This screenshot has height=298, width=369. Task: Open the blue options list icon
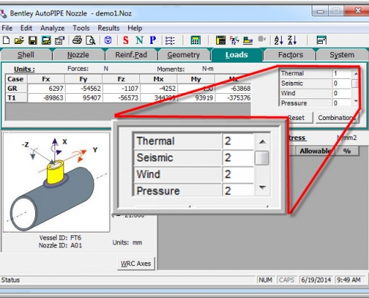coord(170,40)
